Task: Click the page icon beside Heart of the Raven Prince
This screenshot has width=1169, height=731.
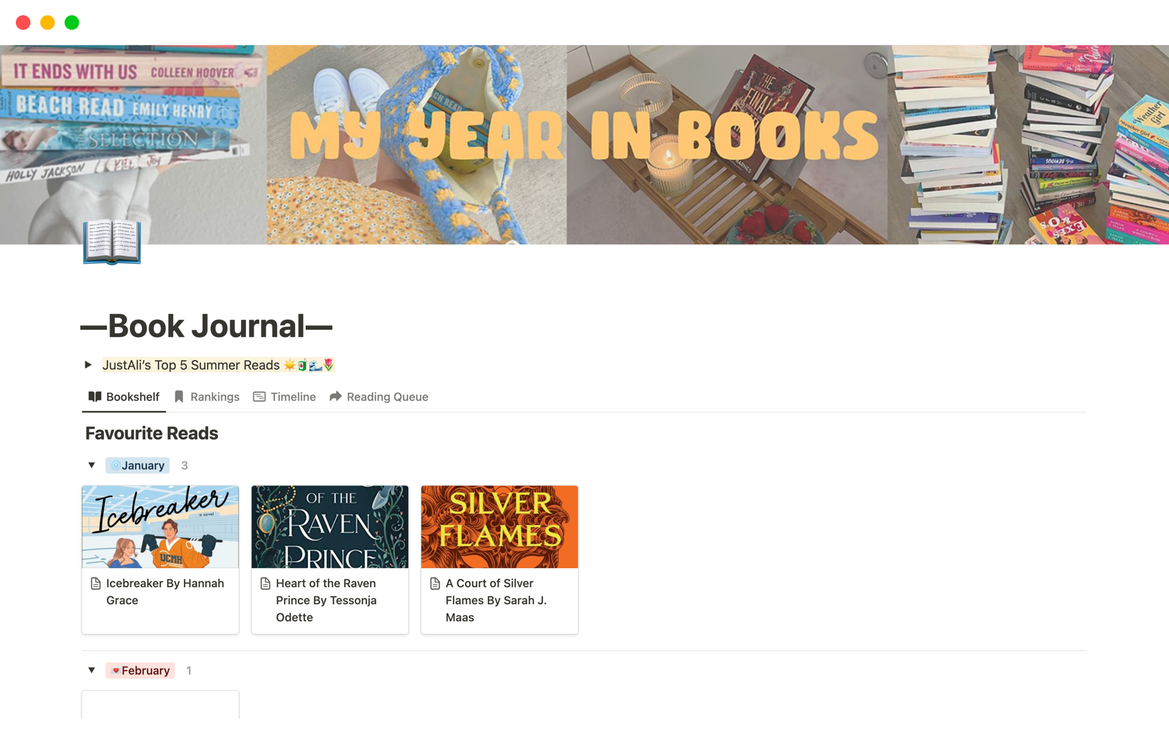Action: 265,584
